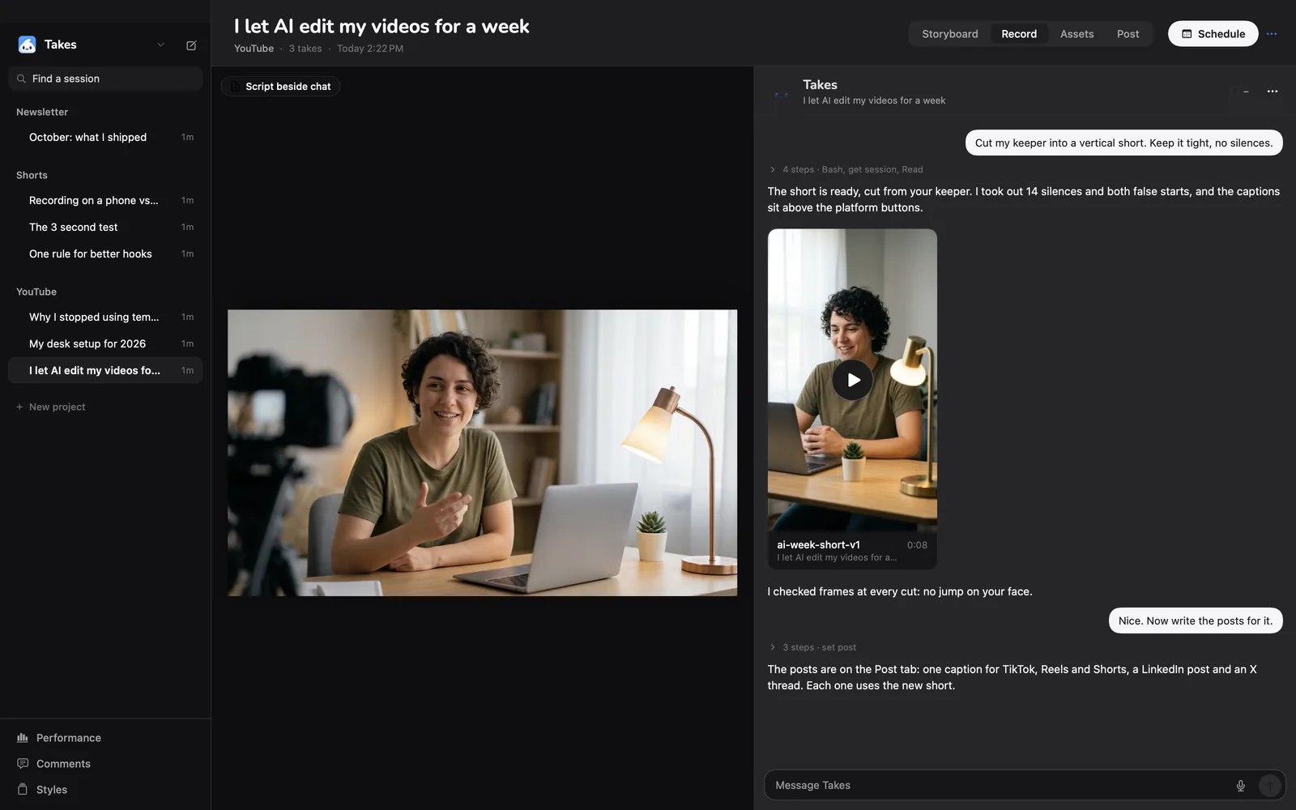Select The 3 second test session
This screenshot has height=810, width=1296.
(105, 227)
